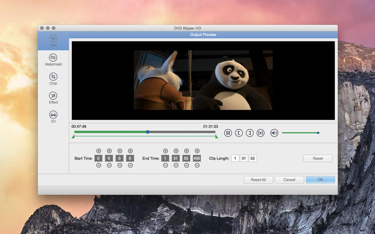Screen dimensions: 375x234
Task: Open the Trim tool in sidebar
Action: click(x=53, y=41)
